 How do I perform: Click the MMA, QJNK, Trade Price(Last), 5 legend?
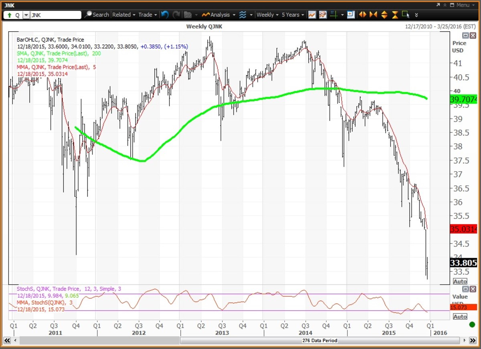pyautogui.click(x=56, y=67)
